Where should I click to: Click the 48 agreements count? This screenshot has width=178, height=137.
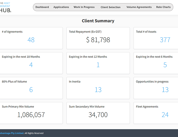[31, 40]
